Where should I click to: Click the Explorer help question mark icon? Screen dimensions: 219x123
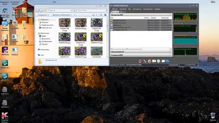pos(105,15)
